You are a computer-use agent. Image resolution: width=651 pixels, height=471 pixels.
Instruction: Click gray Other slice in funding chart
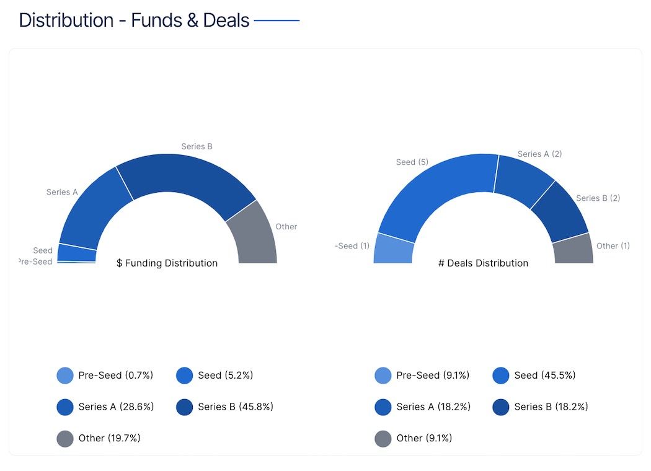coord(255,234)
